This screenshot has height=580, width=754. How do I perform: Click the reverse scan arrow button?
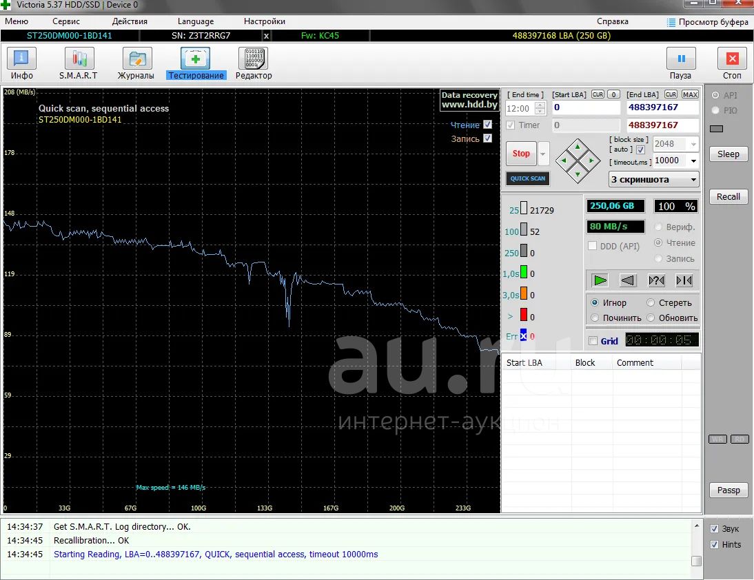click(628, 280)
